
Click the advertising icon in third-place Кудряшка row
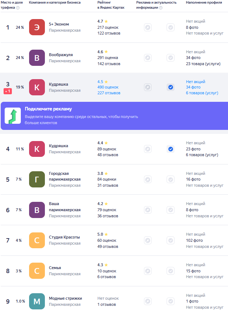click(148, 87)
